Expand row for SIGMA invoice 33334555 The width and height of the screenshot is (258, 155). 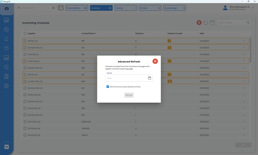coord(244,128)
